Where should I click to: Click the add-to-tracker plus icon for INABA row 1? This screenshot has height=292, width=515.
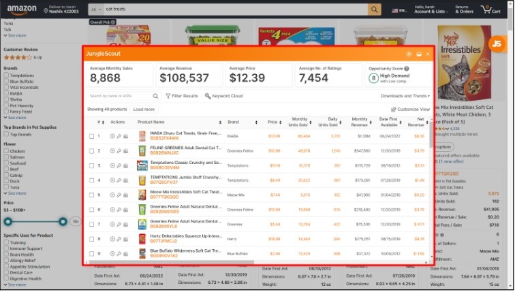(x=112, y=136)
